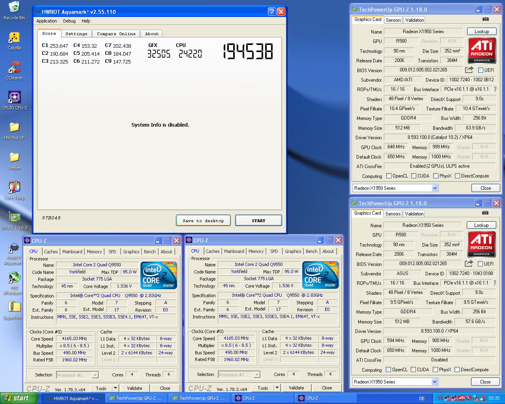Click the Intel Core 2 Quad logo in left CPU-Z
Screen dimensions: 505x404
[x=159, y=275]
